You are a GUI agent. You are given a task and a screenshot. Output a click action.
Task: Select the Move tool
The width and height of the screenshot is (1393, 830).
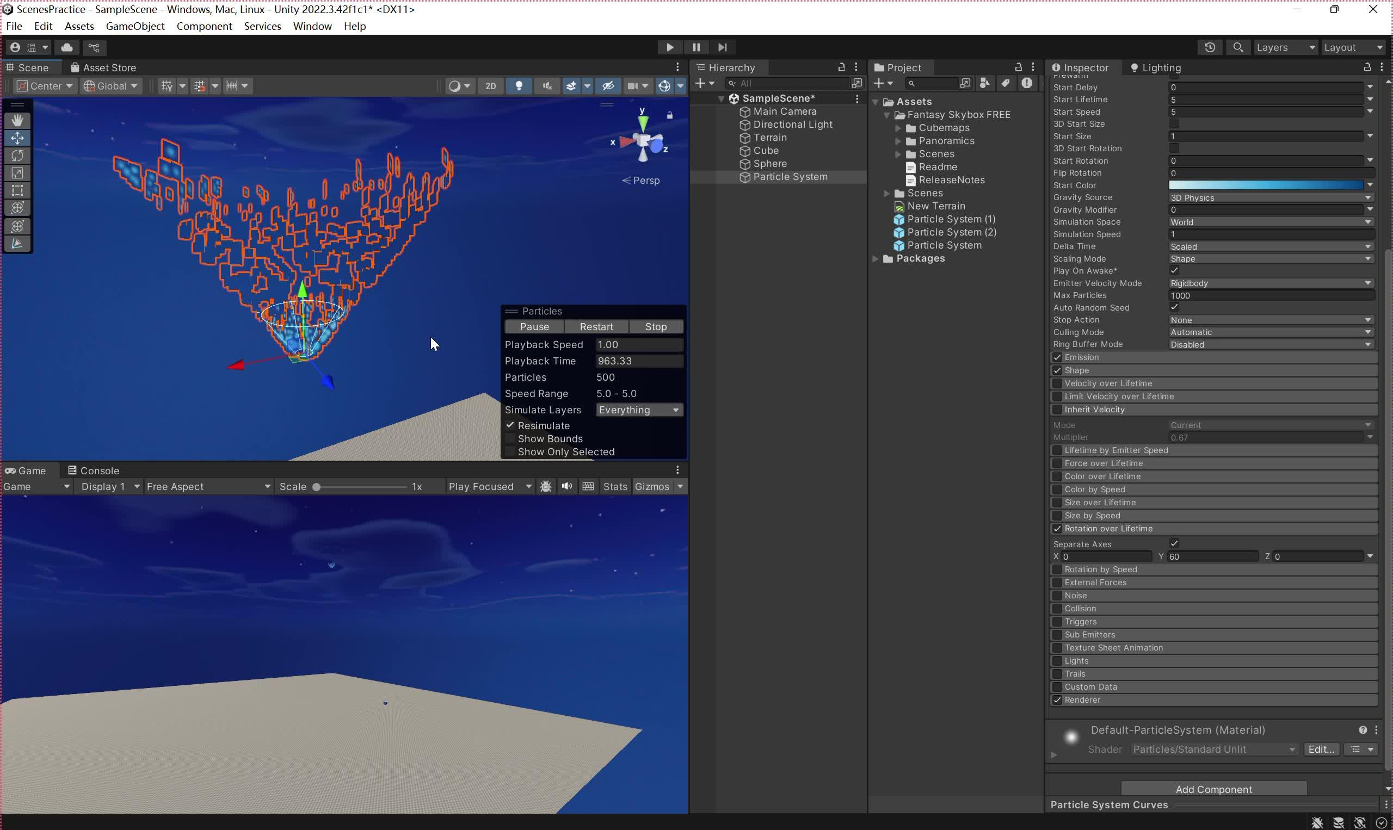(x=17, y=138)
